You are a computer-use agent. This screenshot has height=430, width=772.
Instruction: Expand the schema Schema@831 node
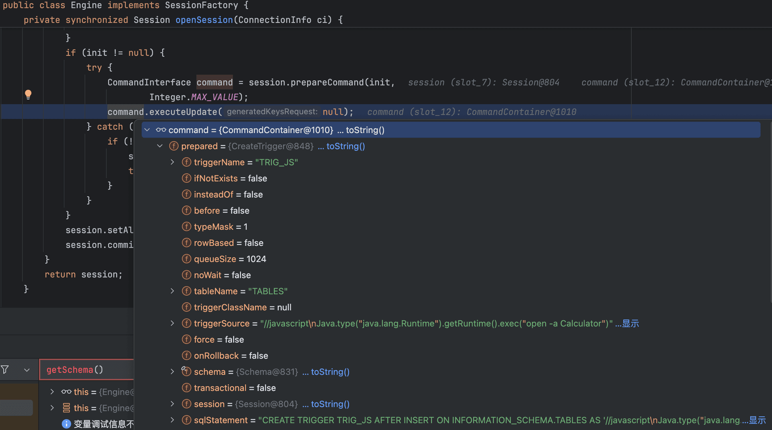pos(172,371)
